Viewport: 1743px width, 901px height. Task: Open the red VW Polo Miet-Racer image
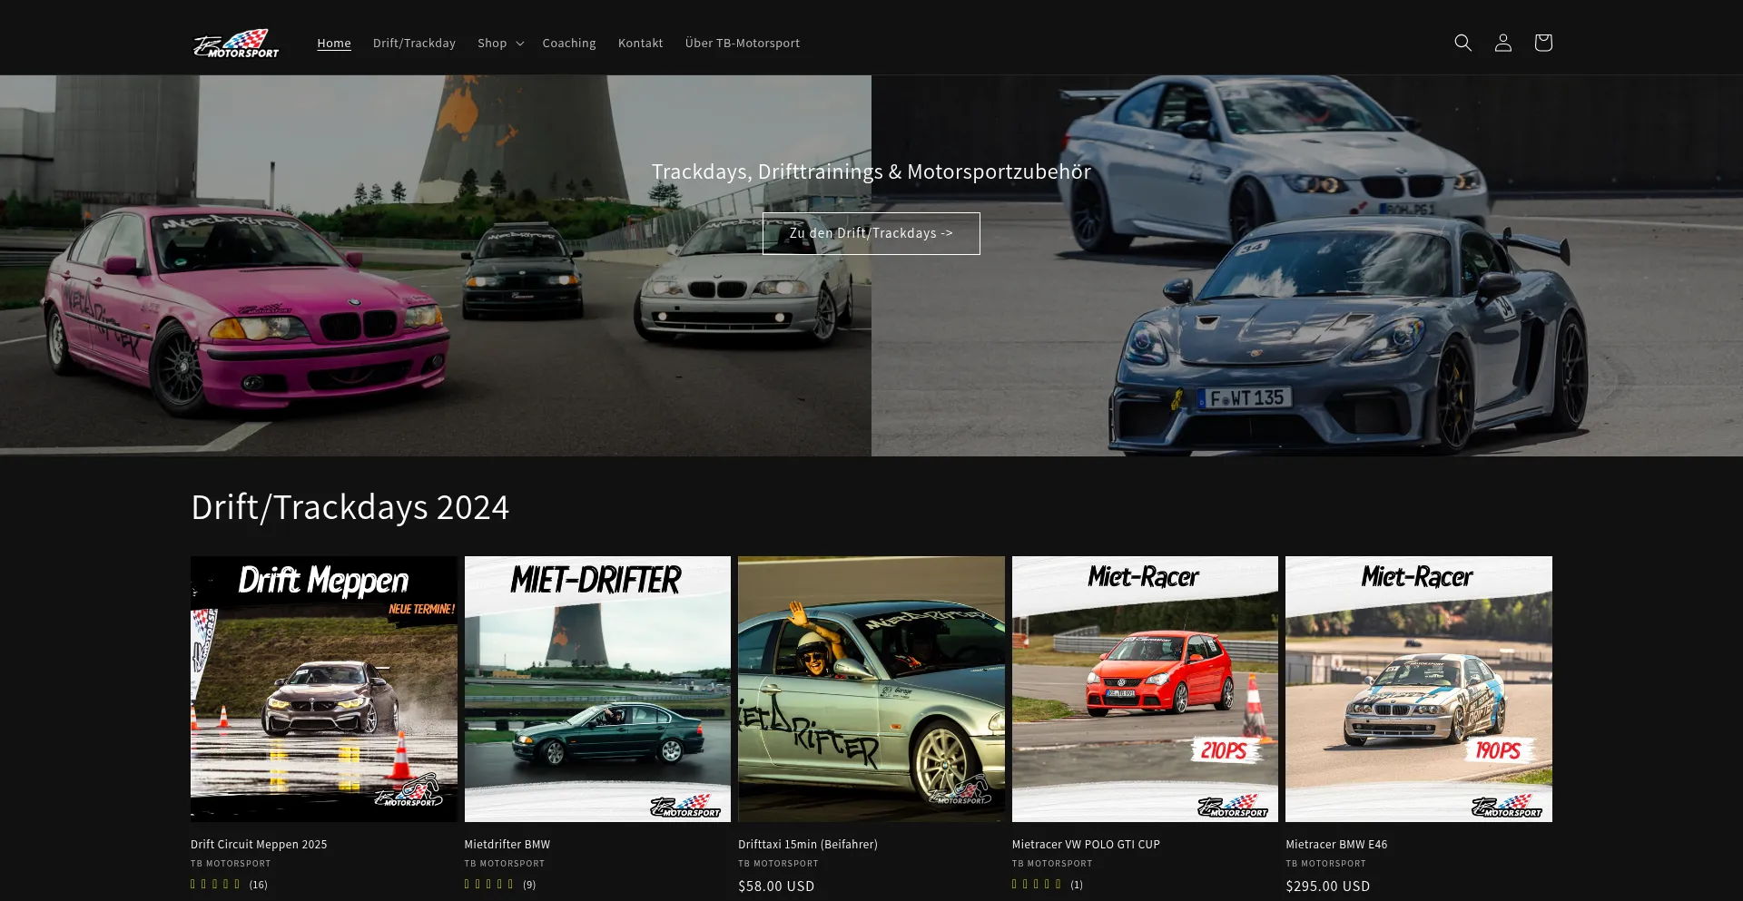tap(1145, 689)
